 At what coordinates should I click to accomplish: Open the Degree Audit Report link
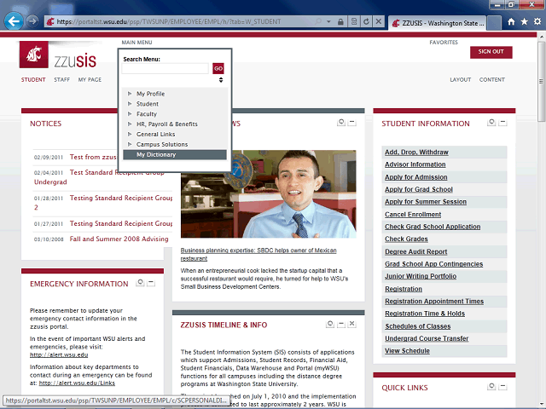coord(415,251)
